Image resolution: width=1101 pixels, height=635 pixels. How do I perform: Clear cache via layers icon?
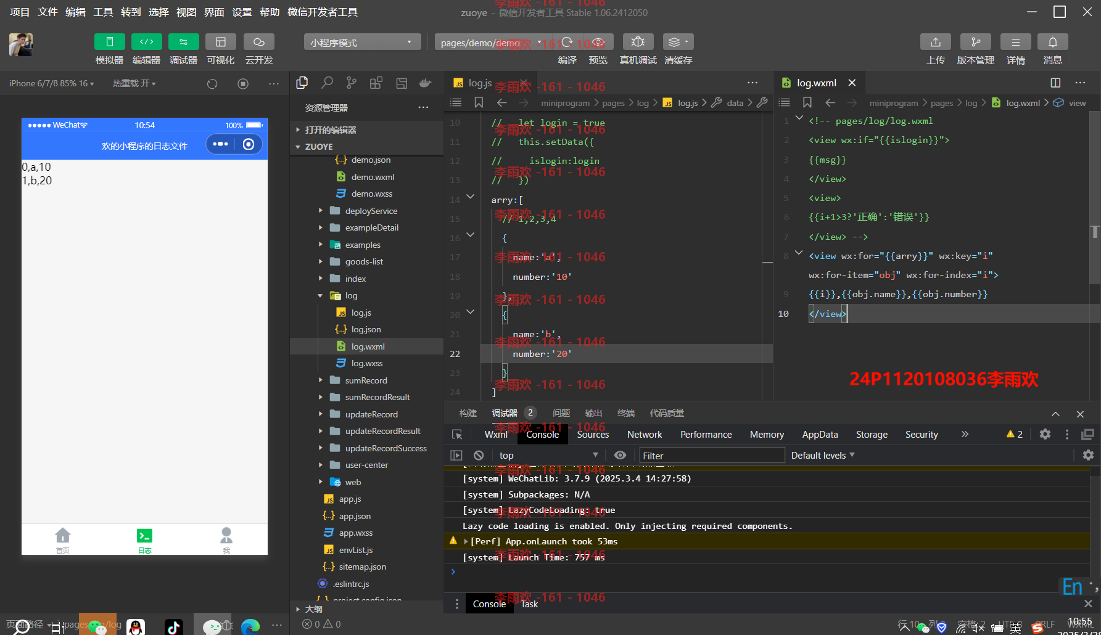678,42
